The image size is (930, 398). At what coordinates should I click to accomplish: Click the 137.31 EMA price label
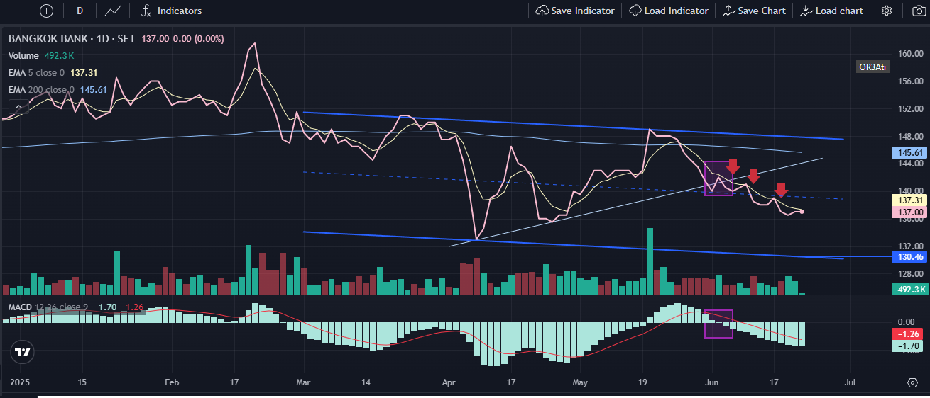click(x=909, y=200)
